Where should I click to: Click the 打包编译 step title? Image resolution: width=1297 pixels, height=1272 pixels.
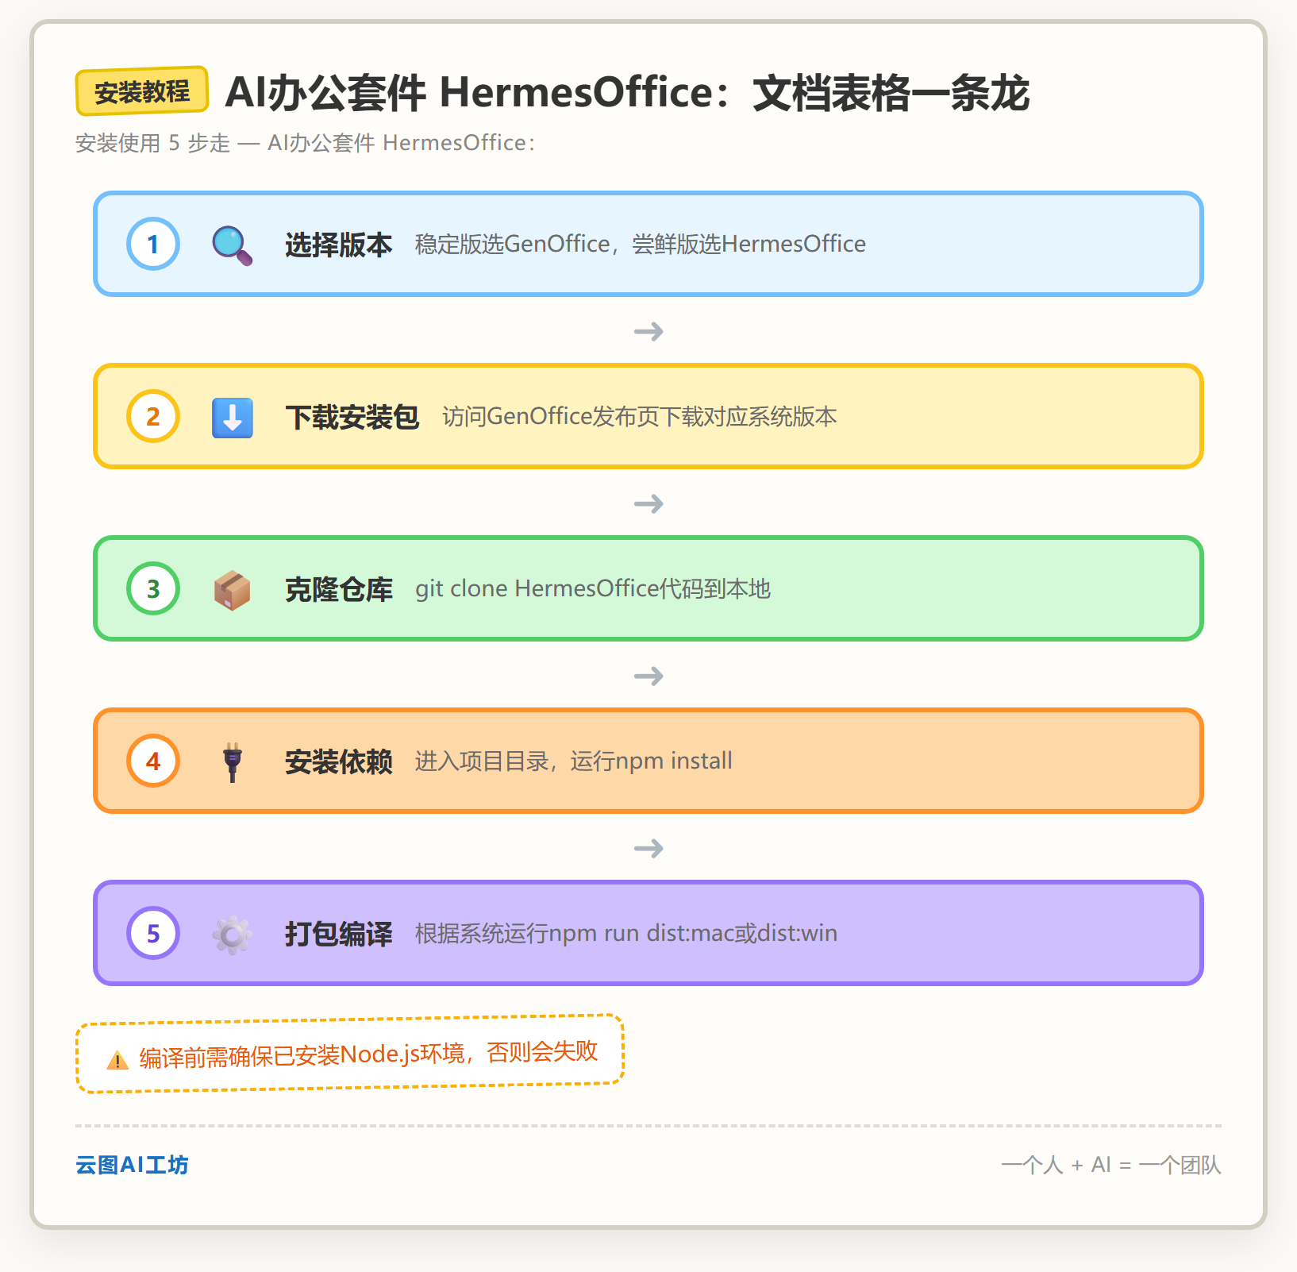(339, 934)
